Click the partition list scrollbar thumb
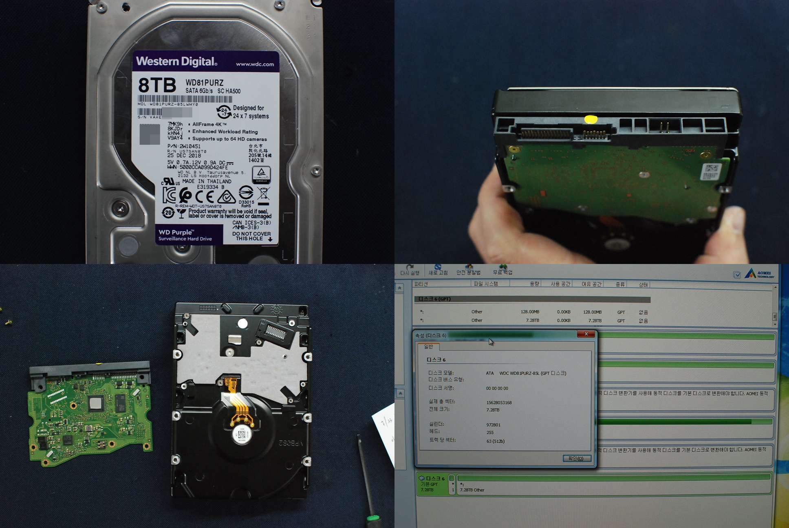The width and height of the screenshot is (789, 528). pyautogui.click(x=775, y=316)
